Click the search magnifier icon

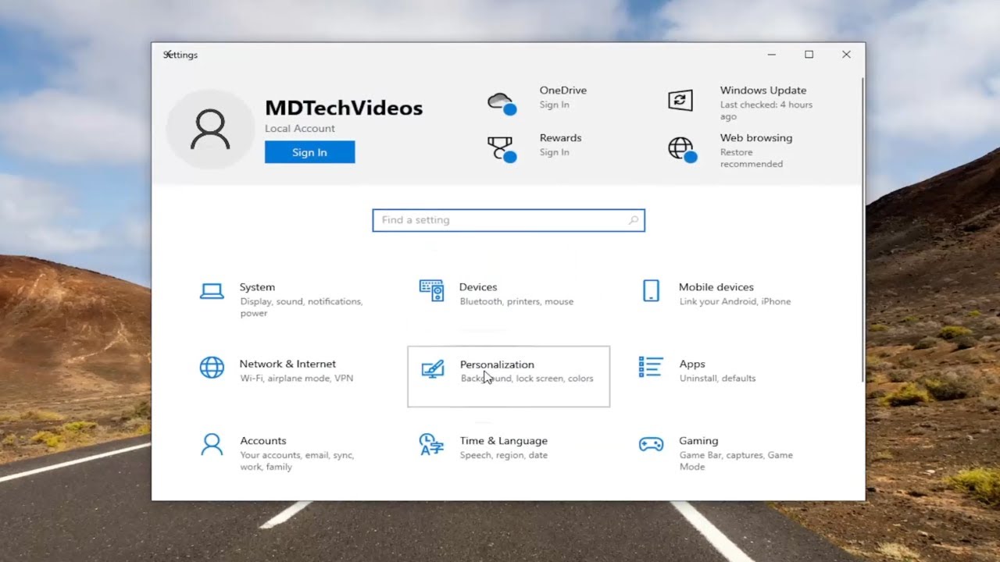click(634, 220)
